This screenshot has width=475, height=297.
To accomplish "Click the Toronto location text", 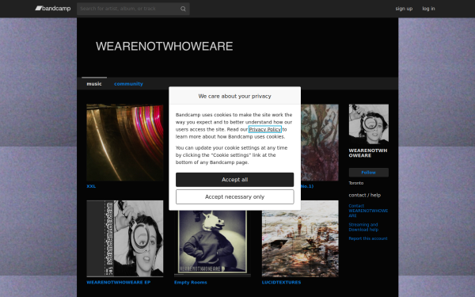I will pos(356,183).
